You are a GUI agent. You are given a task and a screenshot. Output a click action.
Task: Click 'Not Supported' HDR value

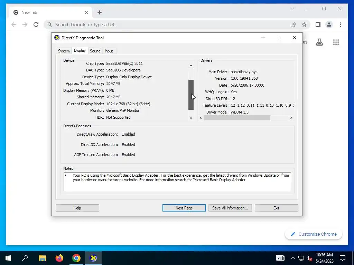[118, 117]
